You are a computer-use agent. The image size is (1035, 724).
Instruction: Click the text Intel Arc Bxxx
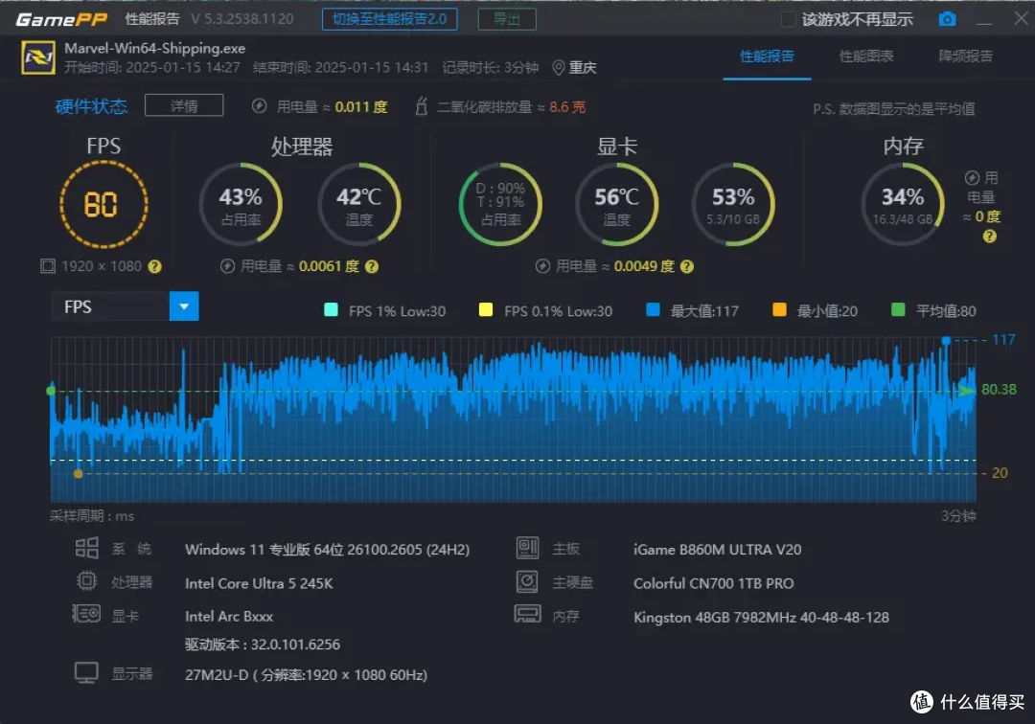pyautogui.click(x=229, y=617)
